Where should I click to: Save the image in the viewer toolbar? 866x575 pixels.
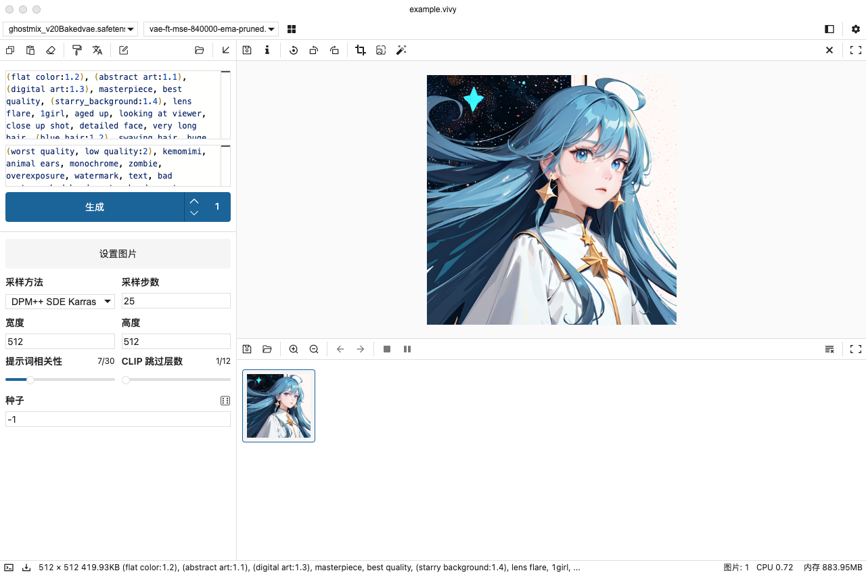pyautogui.click(x=247, y=50)
